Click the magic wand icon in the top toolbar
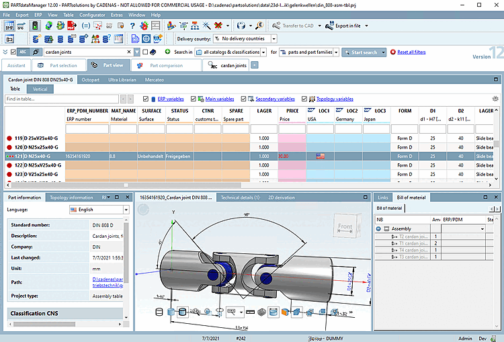 click(x=206, y=26)
